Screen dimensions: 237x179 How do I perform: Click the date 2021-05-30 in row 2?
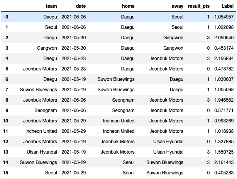(x=74, y=38)
